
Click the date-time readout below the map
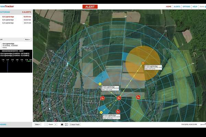pyautogui.click(x=189, y=124)
